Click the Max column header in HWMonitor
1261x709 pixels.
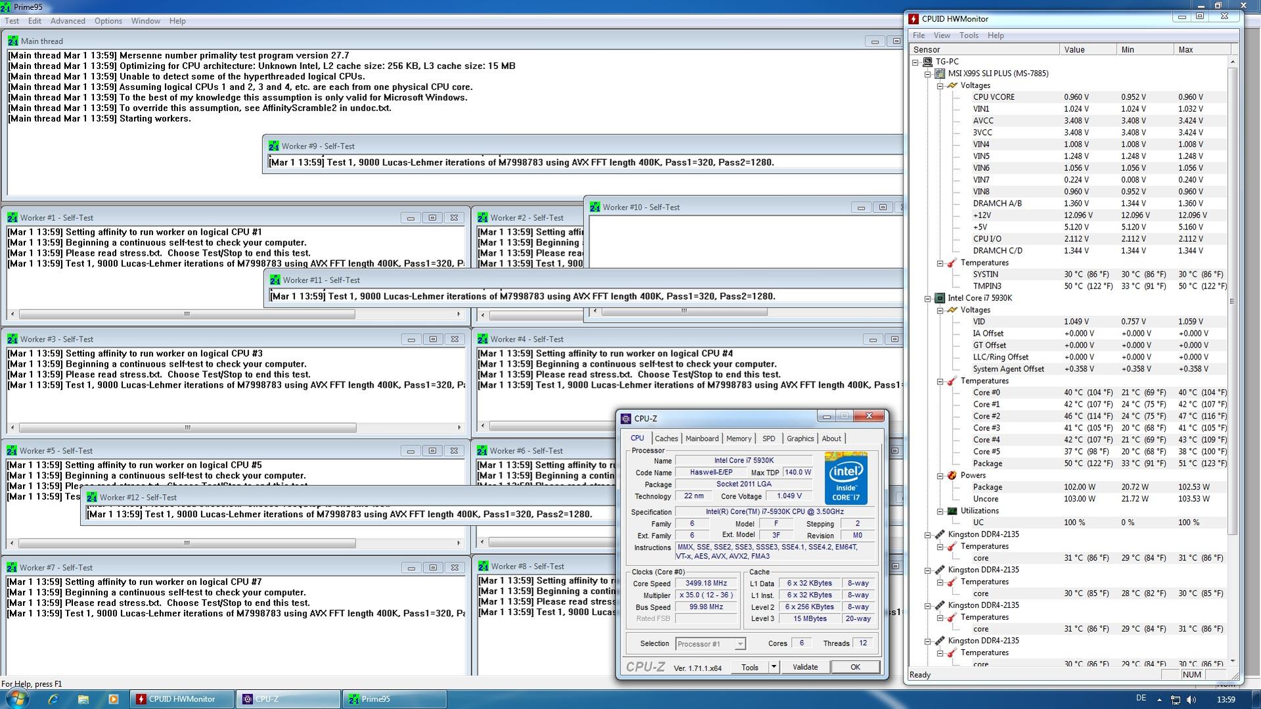[1202, 49]
